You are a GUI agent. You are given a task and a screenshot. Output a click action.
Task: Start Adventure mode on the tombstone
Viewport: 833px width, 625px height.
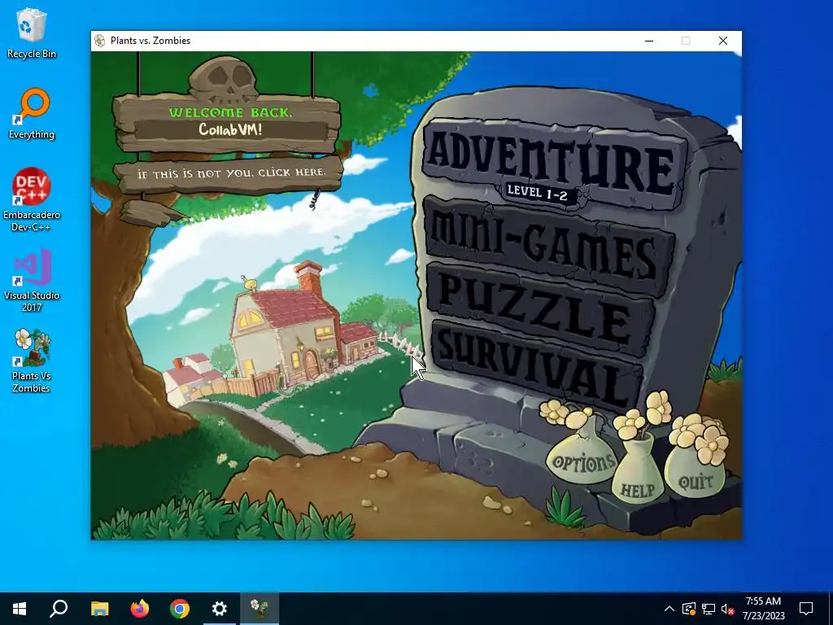[552, 162]
